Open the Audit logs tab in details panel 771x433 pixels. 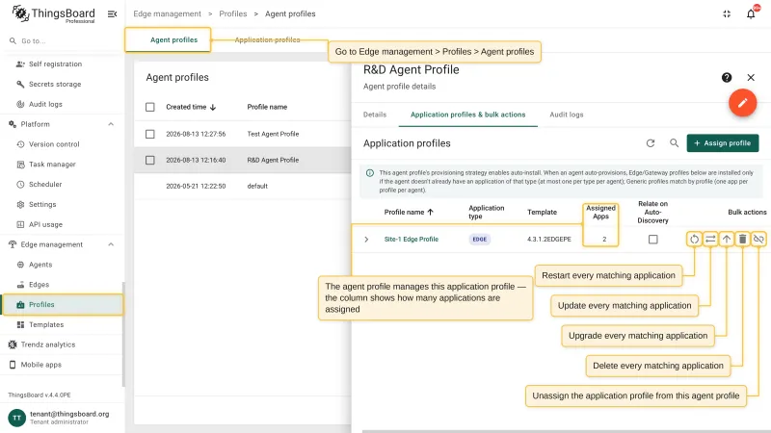[567, 115]
